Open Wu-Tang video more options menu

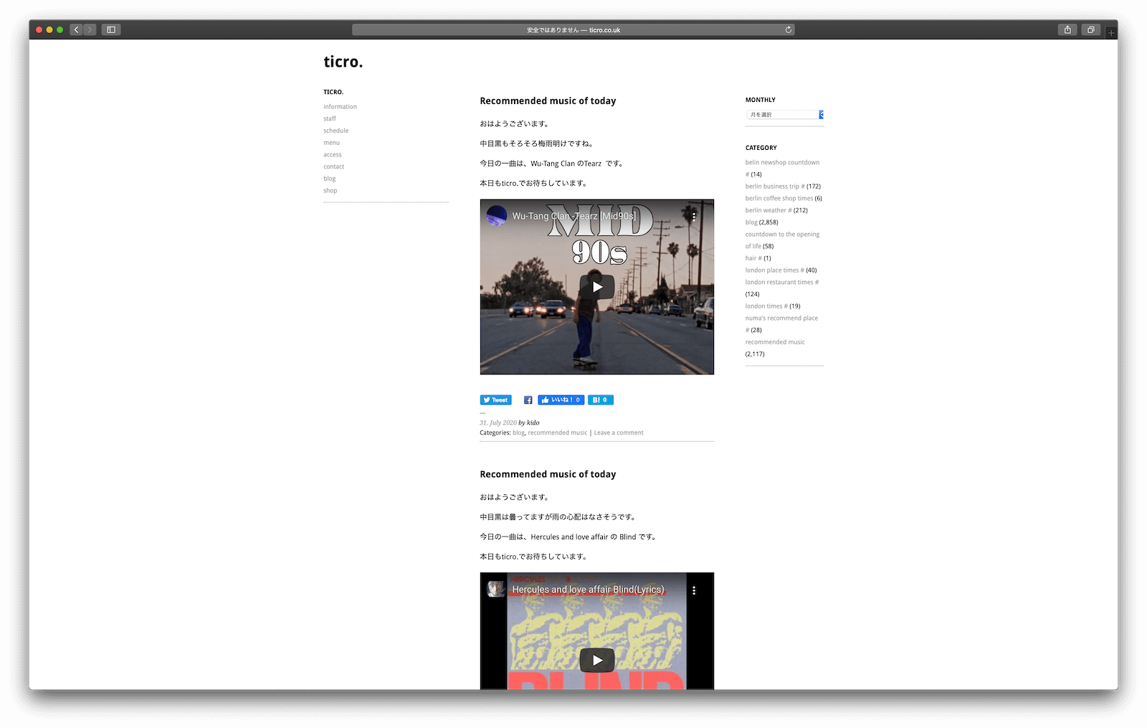tap(693, 216)
